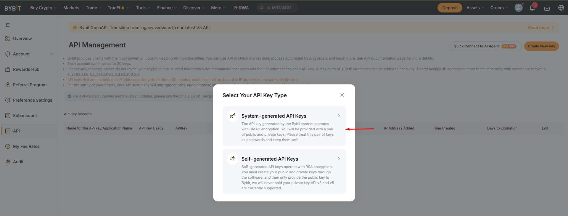This screenshot has height=216, width=568.
Task: Click the Read more link
Action: click(x=541, y=28)
